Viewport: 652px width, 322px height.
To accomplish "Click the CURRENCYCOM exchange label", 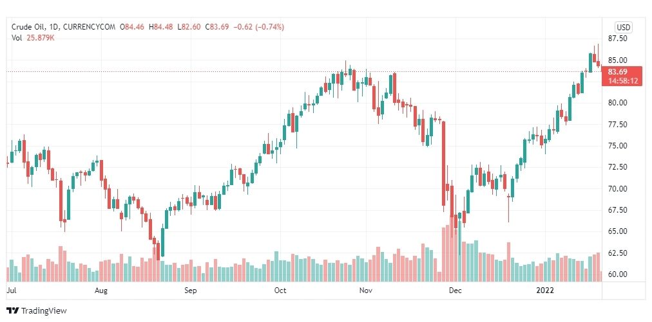I will (88, 27).
